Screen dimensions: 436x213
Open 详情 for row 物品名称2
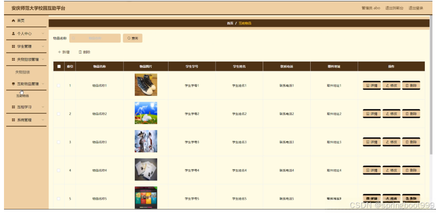[372, 114]
